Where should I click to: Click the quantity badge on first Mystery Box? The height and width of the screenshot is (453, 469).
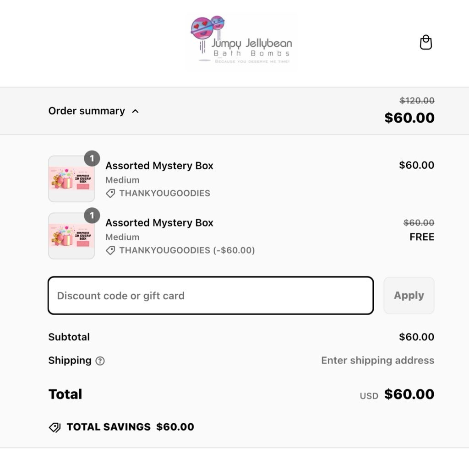click(92, 158)
